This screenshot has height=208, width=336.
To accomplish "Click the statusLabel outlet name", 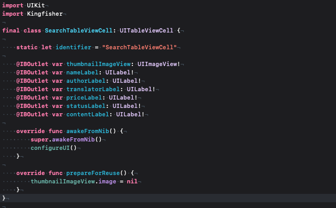I will 86,106.
